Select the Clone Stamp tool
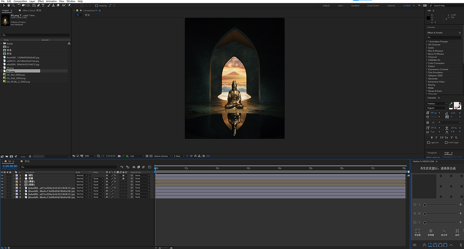The height and width of the screenshot is (249, 464). click(x=53, y=5)
